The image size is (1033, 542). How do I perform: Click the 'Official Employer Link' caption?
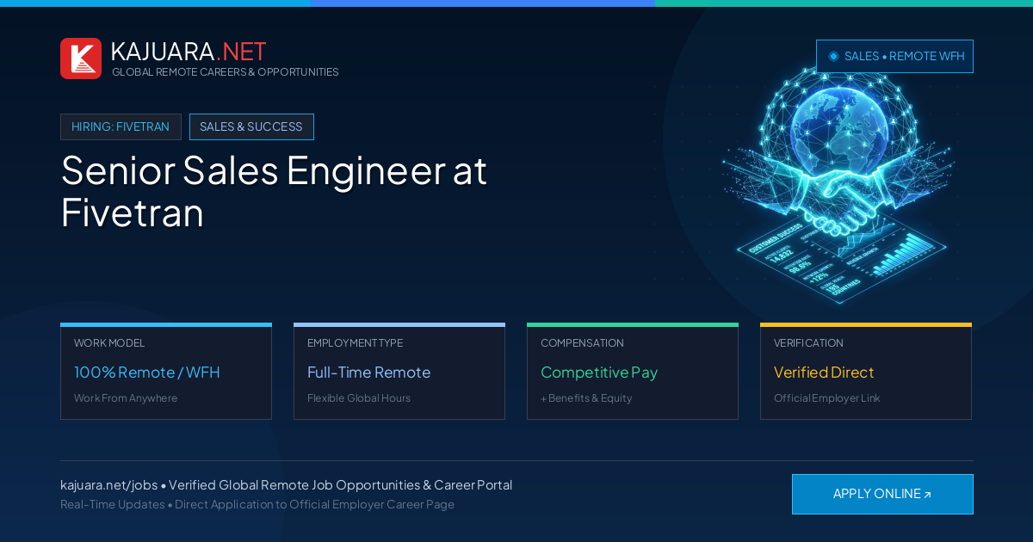coord(826,398)
